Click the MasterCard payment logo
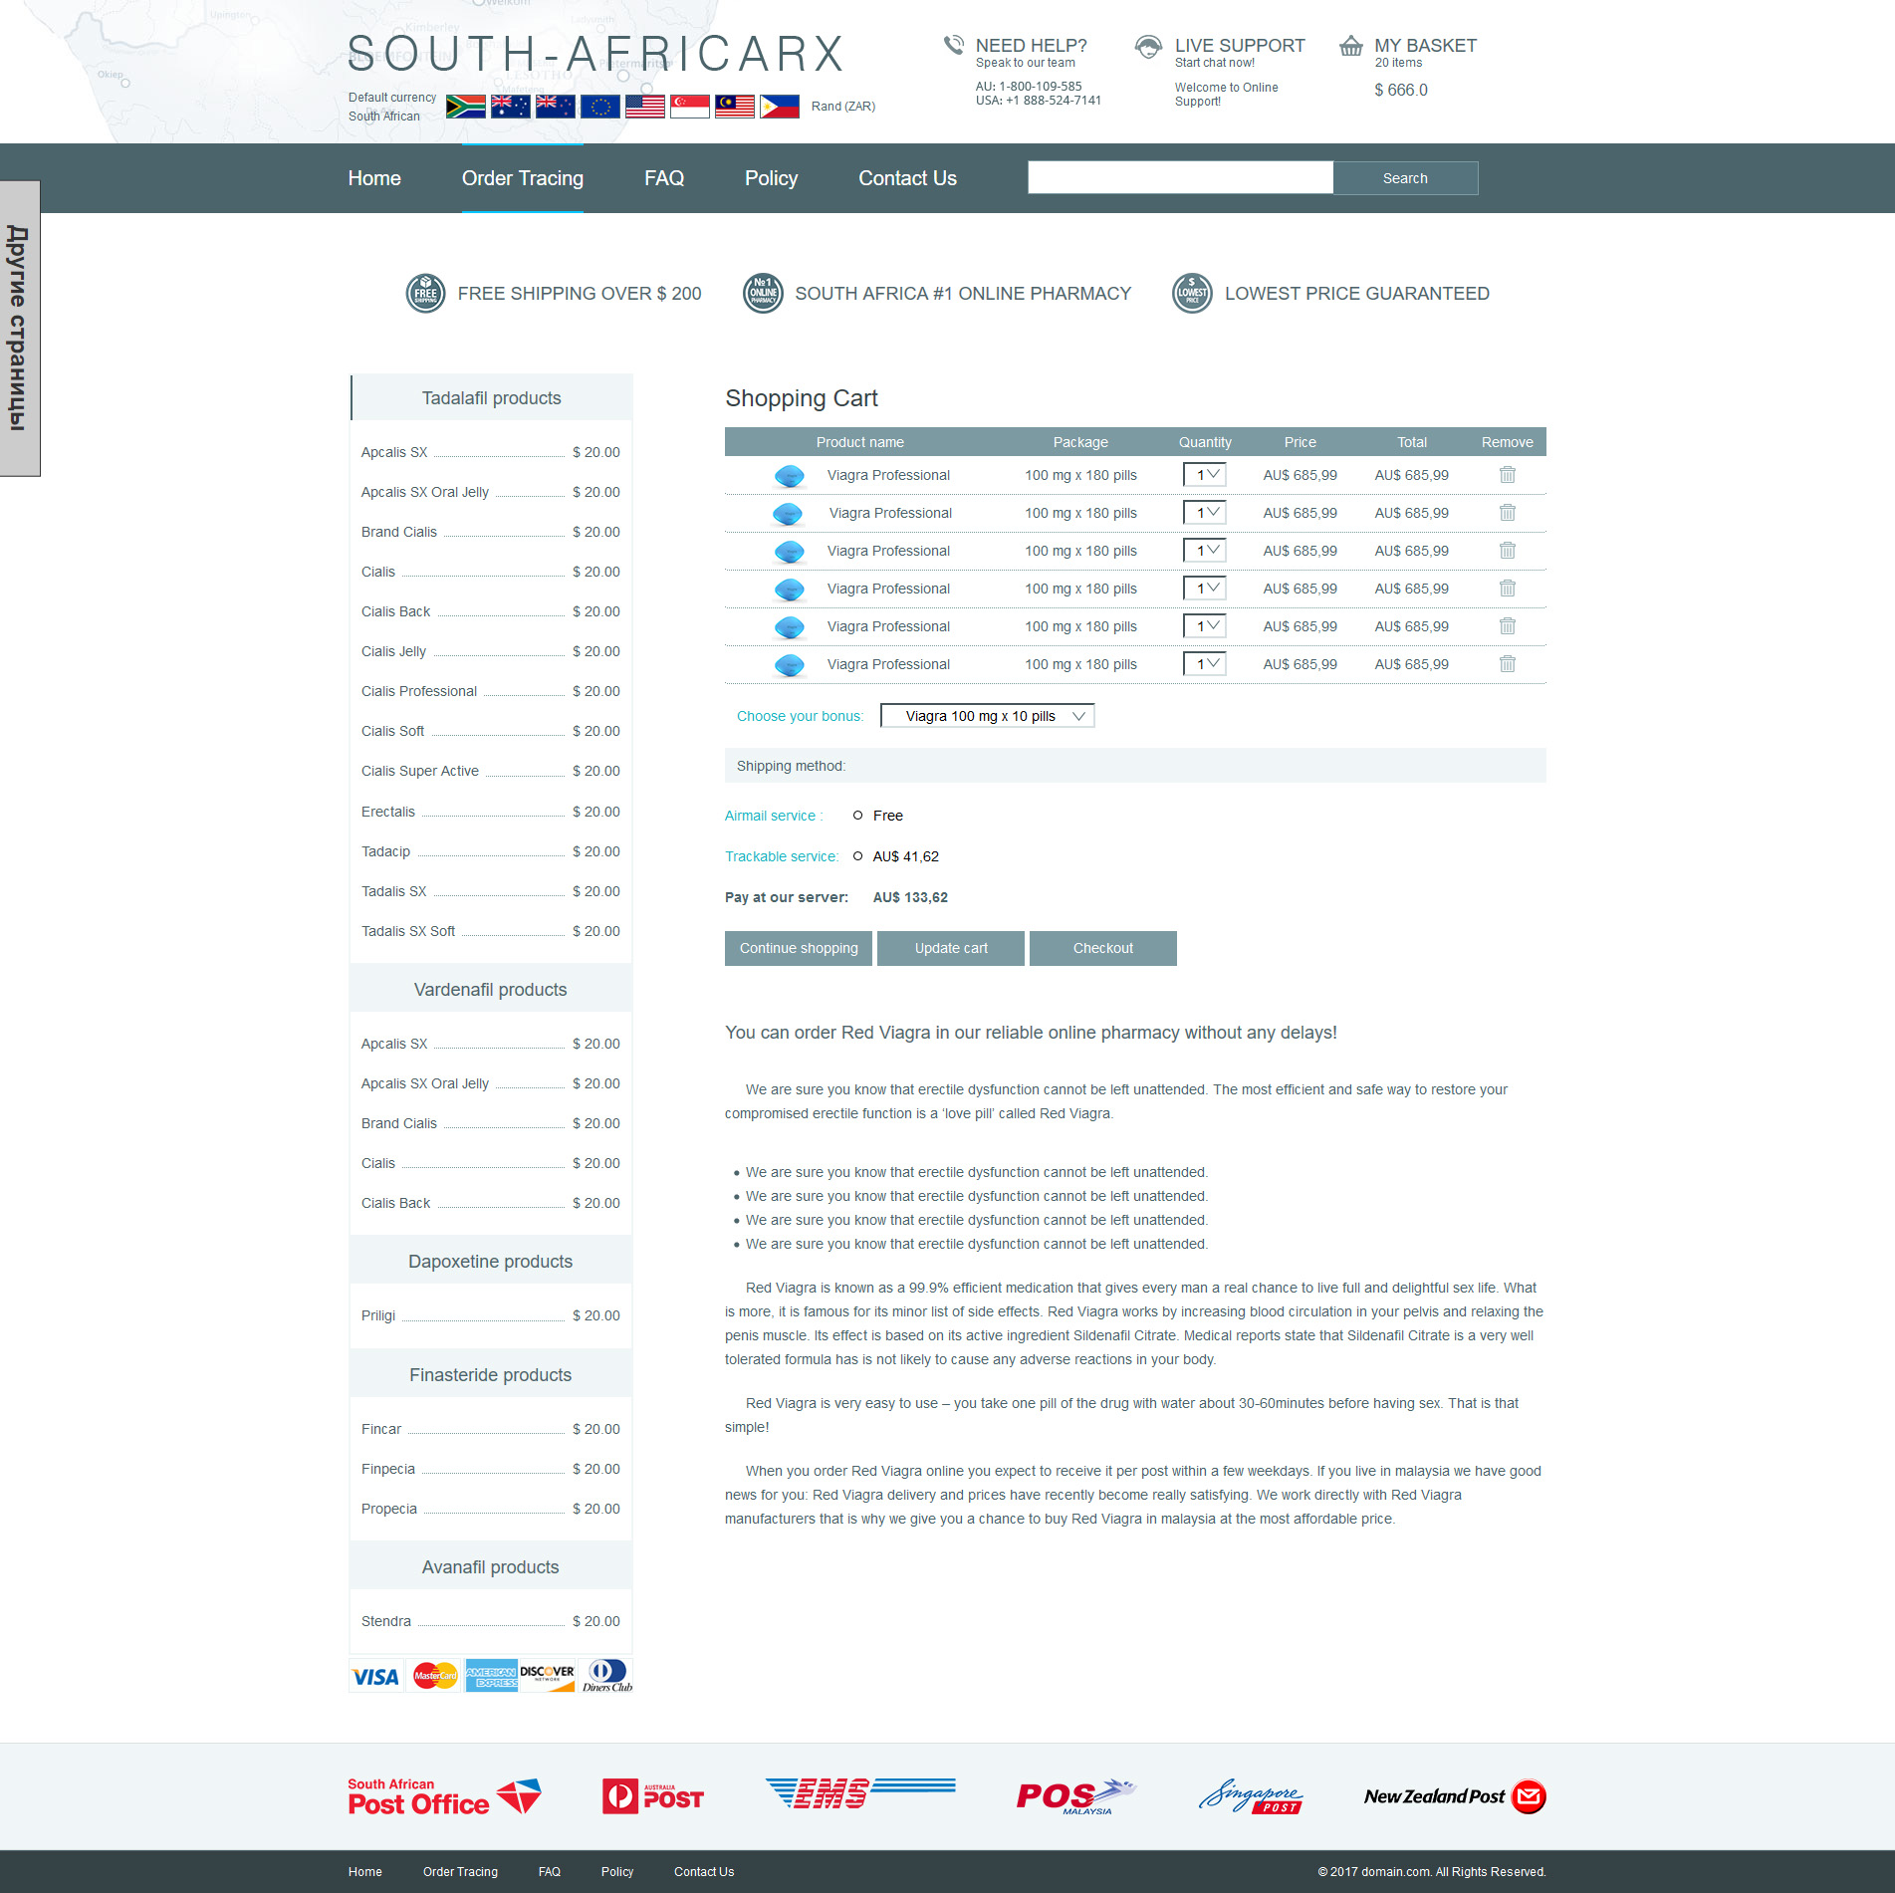Screen dimensions: 1895x1893 point(435,1677)
